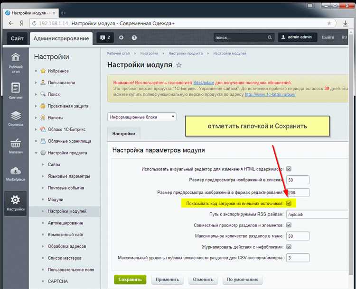Open CAPTCHA settings item
Viewport: 356px width, 289px height.
point(57,281)
